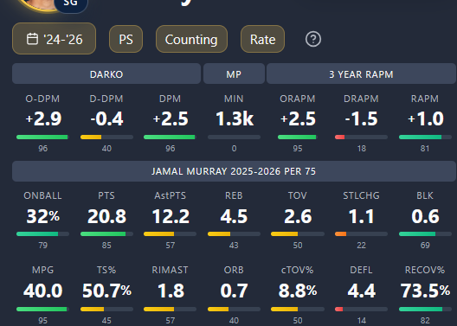This screenshot has height=326, width=457.
Task: Click the O-DPM value +2.9
Action: pos(43,118)
